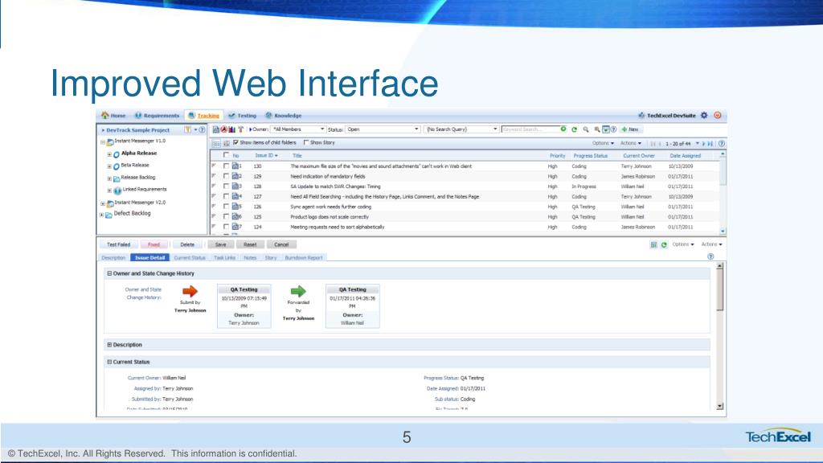Click the Test Failed button
The height and width of the screenshot is (463, 823).
[x=119, y=244]
